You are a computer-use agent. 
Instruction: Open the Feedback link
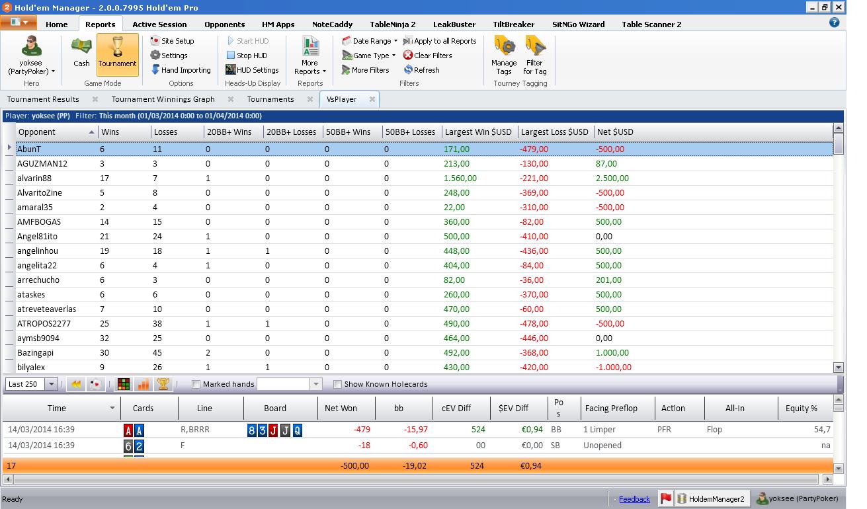[x=634, y=499]
